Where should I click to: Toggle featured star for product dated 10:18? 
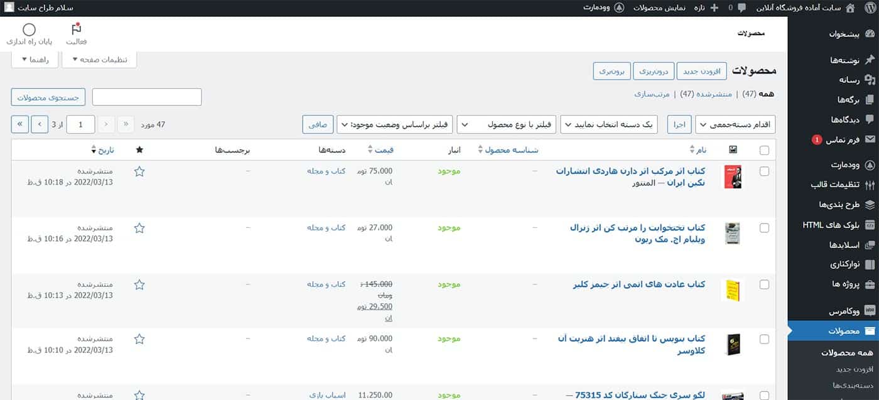(139, 171)
